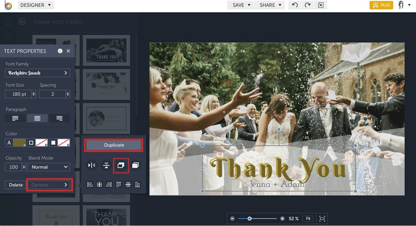
Task: Expand the Options submenu
Action: 49,185
